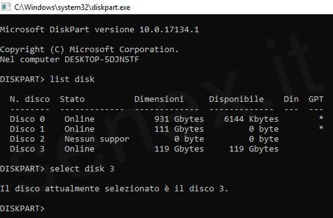Click the 'Disco 0' row label

tap(23, 119)
